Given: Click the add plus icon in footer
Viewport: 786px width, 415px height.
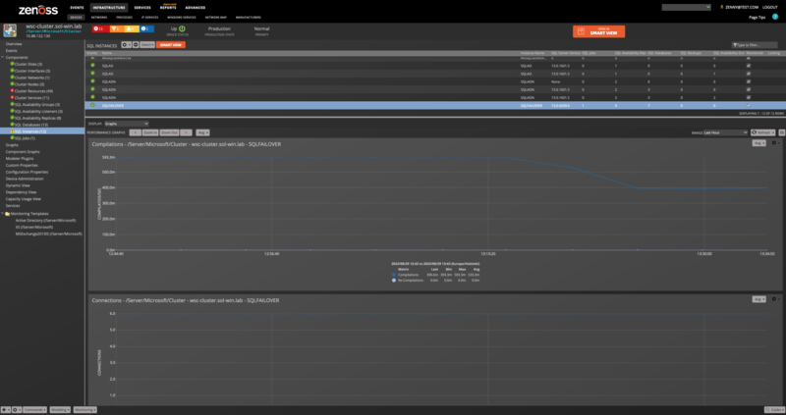Looking at the screenshot, I should 5,409.
